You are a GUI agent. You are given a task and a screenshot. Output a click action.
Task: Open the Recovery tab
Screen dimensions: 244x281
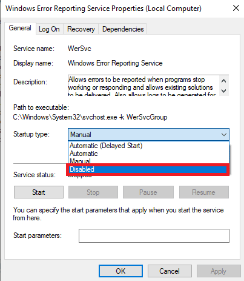point(81,29)
